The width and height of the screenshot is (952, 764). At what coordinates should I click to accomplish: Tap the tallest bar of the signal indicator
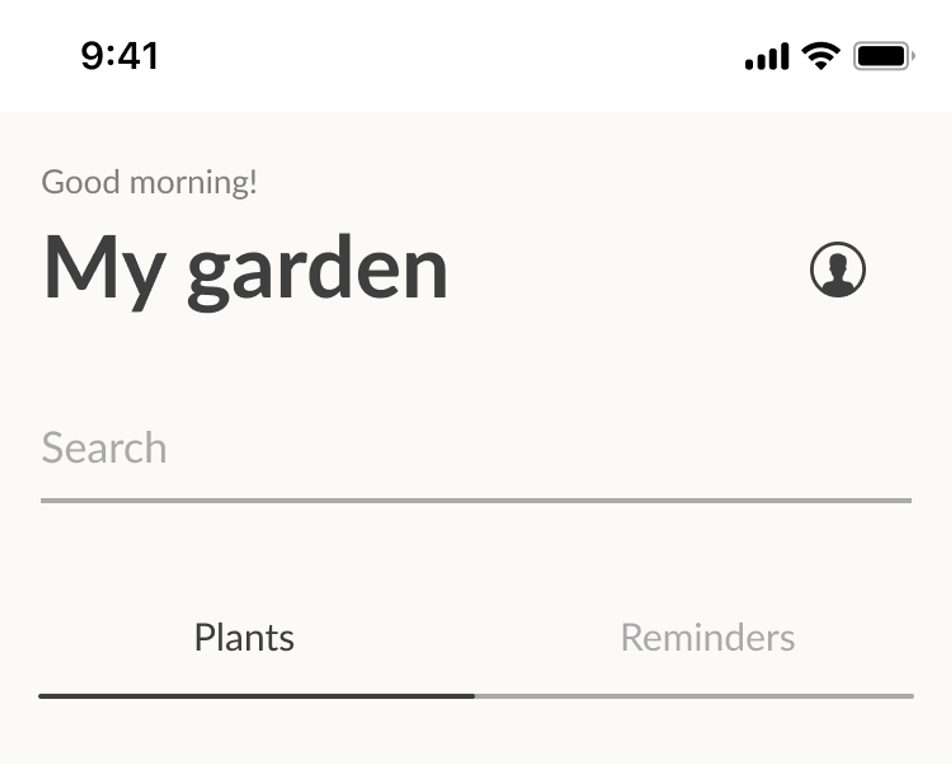click(x=784, y=56)
